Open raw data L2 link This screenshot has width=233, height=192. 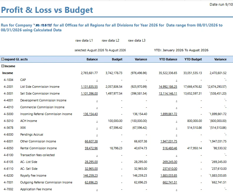111,40
